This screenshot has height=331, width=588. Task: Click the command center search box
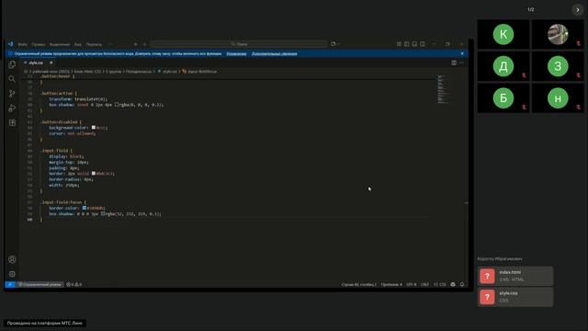pyautogui.click(x=239, y=44)
